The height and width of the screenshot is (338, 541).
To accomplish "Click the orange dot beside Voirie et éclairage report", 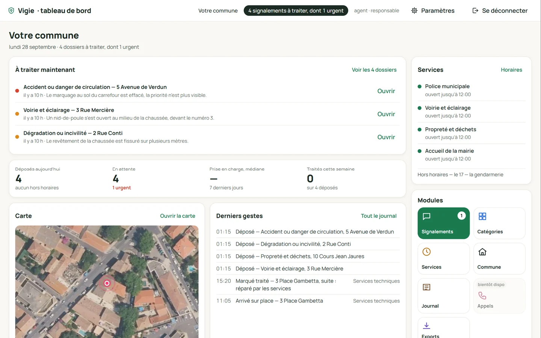I will pos(17,114).
